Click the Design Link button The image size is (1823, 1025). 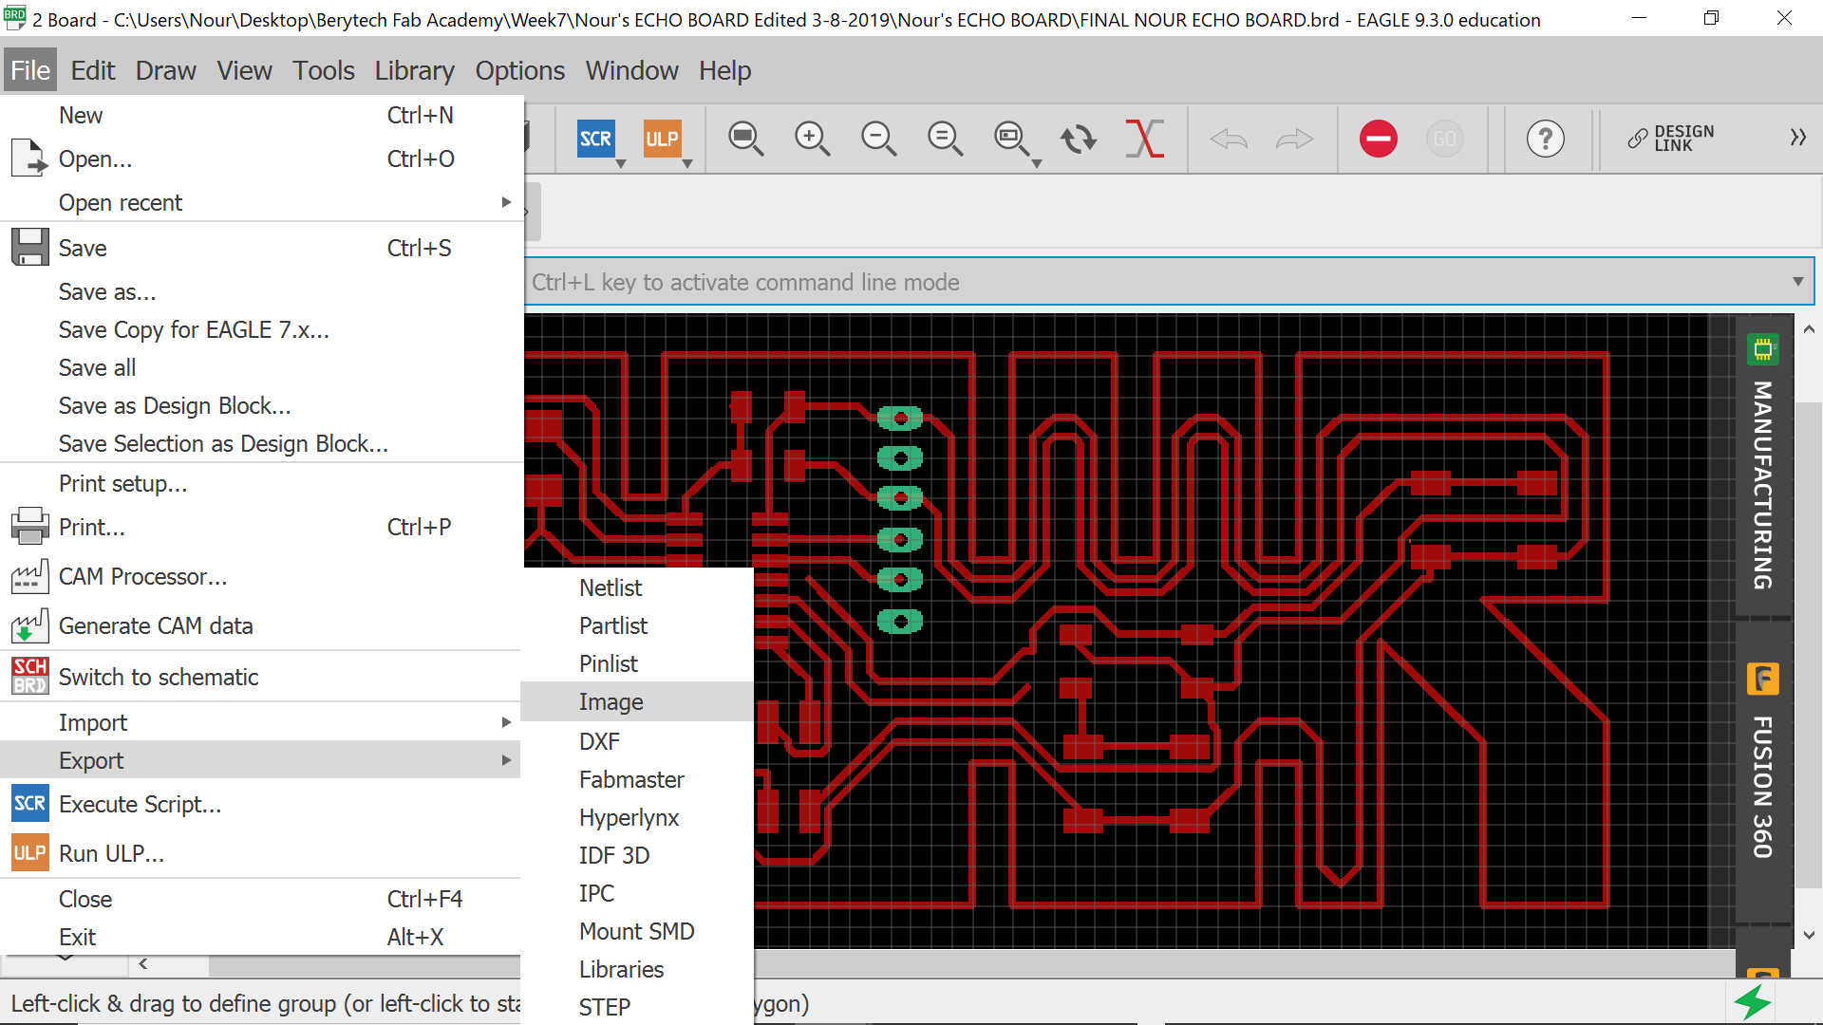[1671, 139]
